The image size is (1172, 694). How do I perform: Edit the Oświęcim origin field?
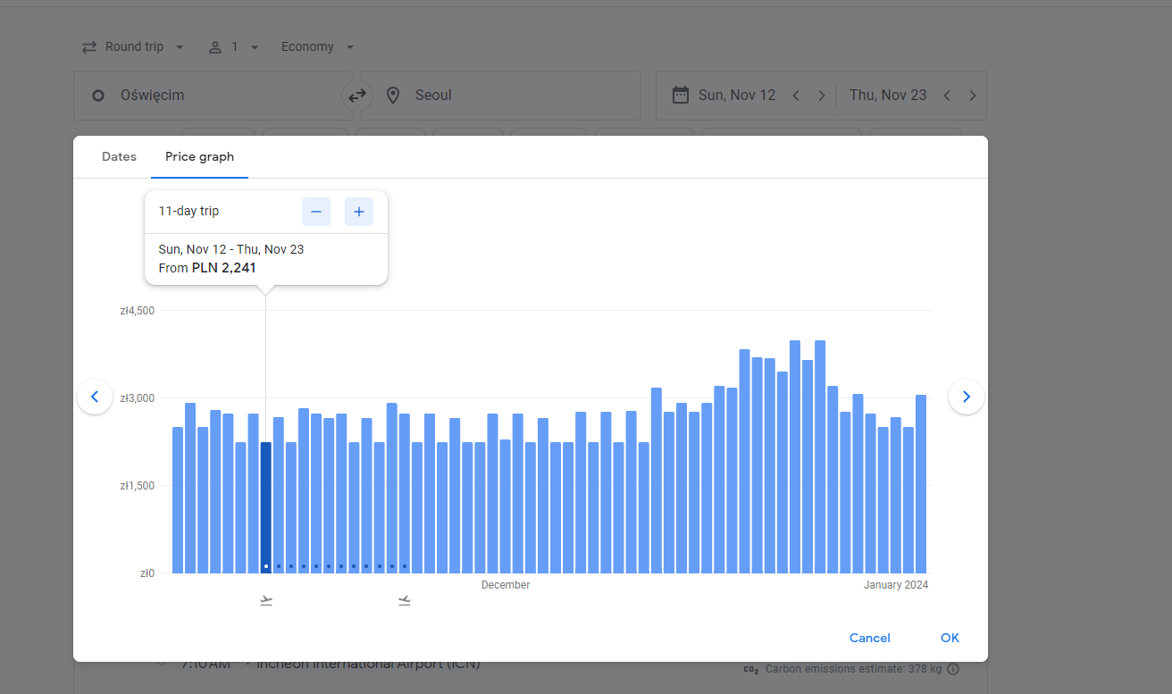[x=213, y=96]
